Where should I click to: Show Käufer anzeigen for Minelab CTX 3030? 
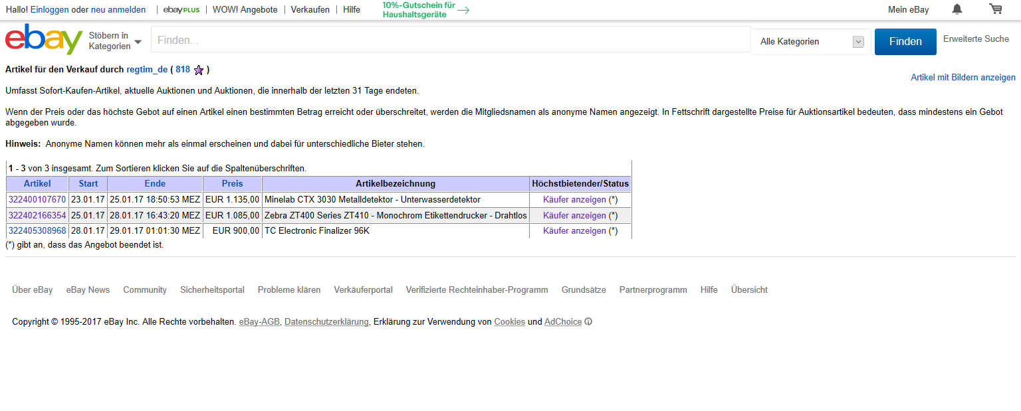[x=574, y=200]
